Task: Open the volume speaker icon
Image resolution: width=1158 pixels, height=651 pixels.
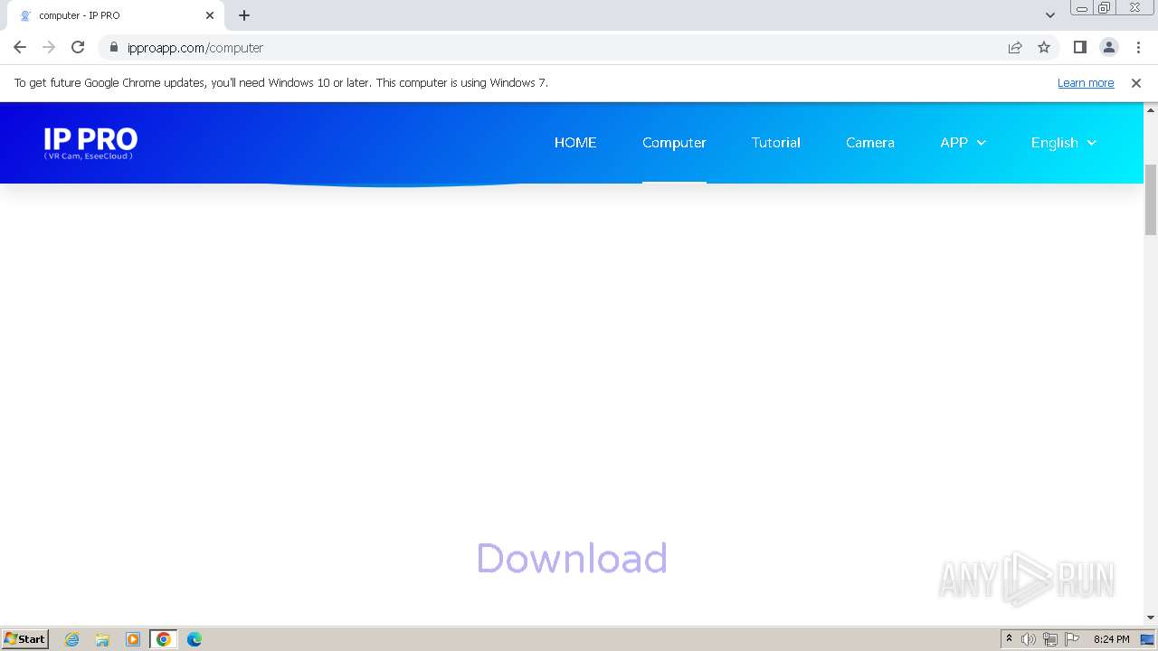Action: (x=1029, y=639)
